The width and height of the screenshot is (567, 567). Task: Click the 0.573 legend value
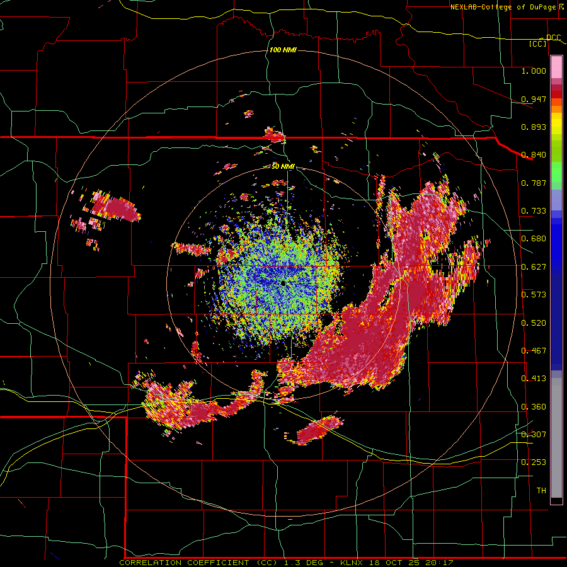pyautogui.click(x=534, y=295)
